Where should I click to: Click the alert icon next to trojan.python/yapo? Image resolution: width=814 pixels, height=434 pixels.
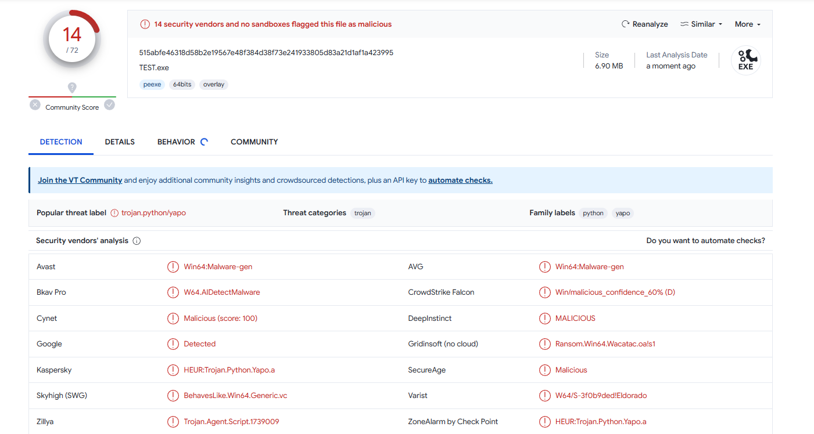tap(114, 212)
